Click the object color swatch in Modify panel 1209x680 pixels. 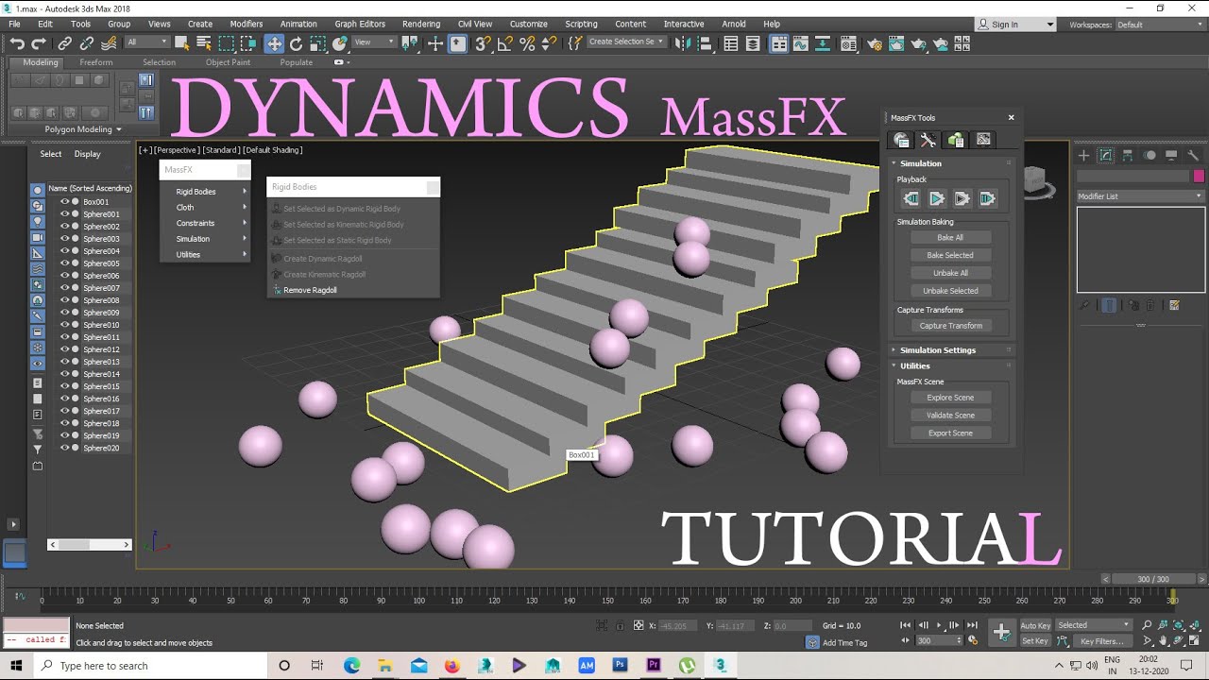coord(1199,177)
